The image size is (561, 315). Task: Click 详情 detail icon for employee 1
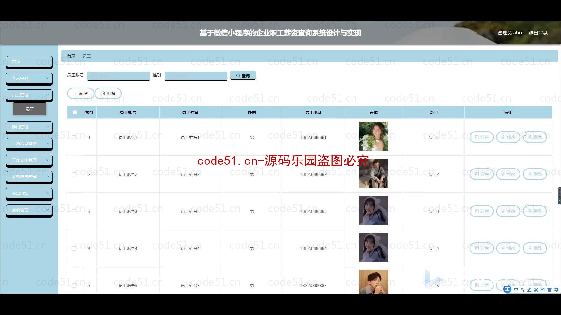(x=482, y=137)
